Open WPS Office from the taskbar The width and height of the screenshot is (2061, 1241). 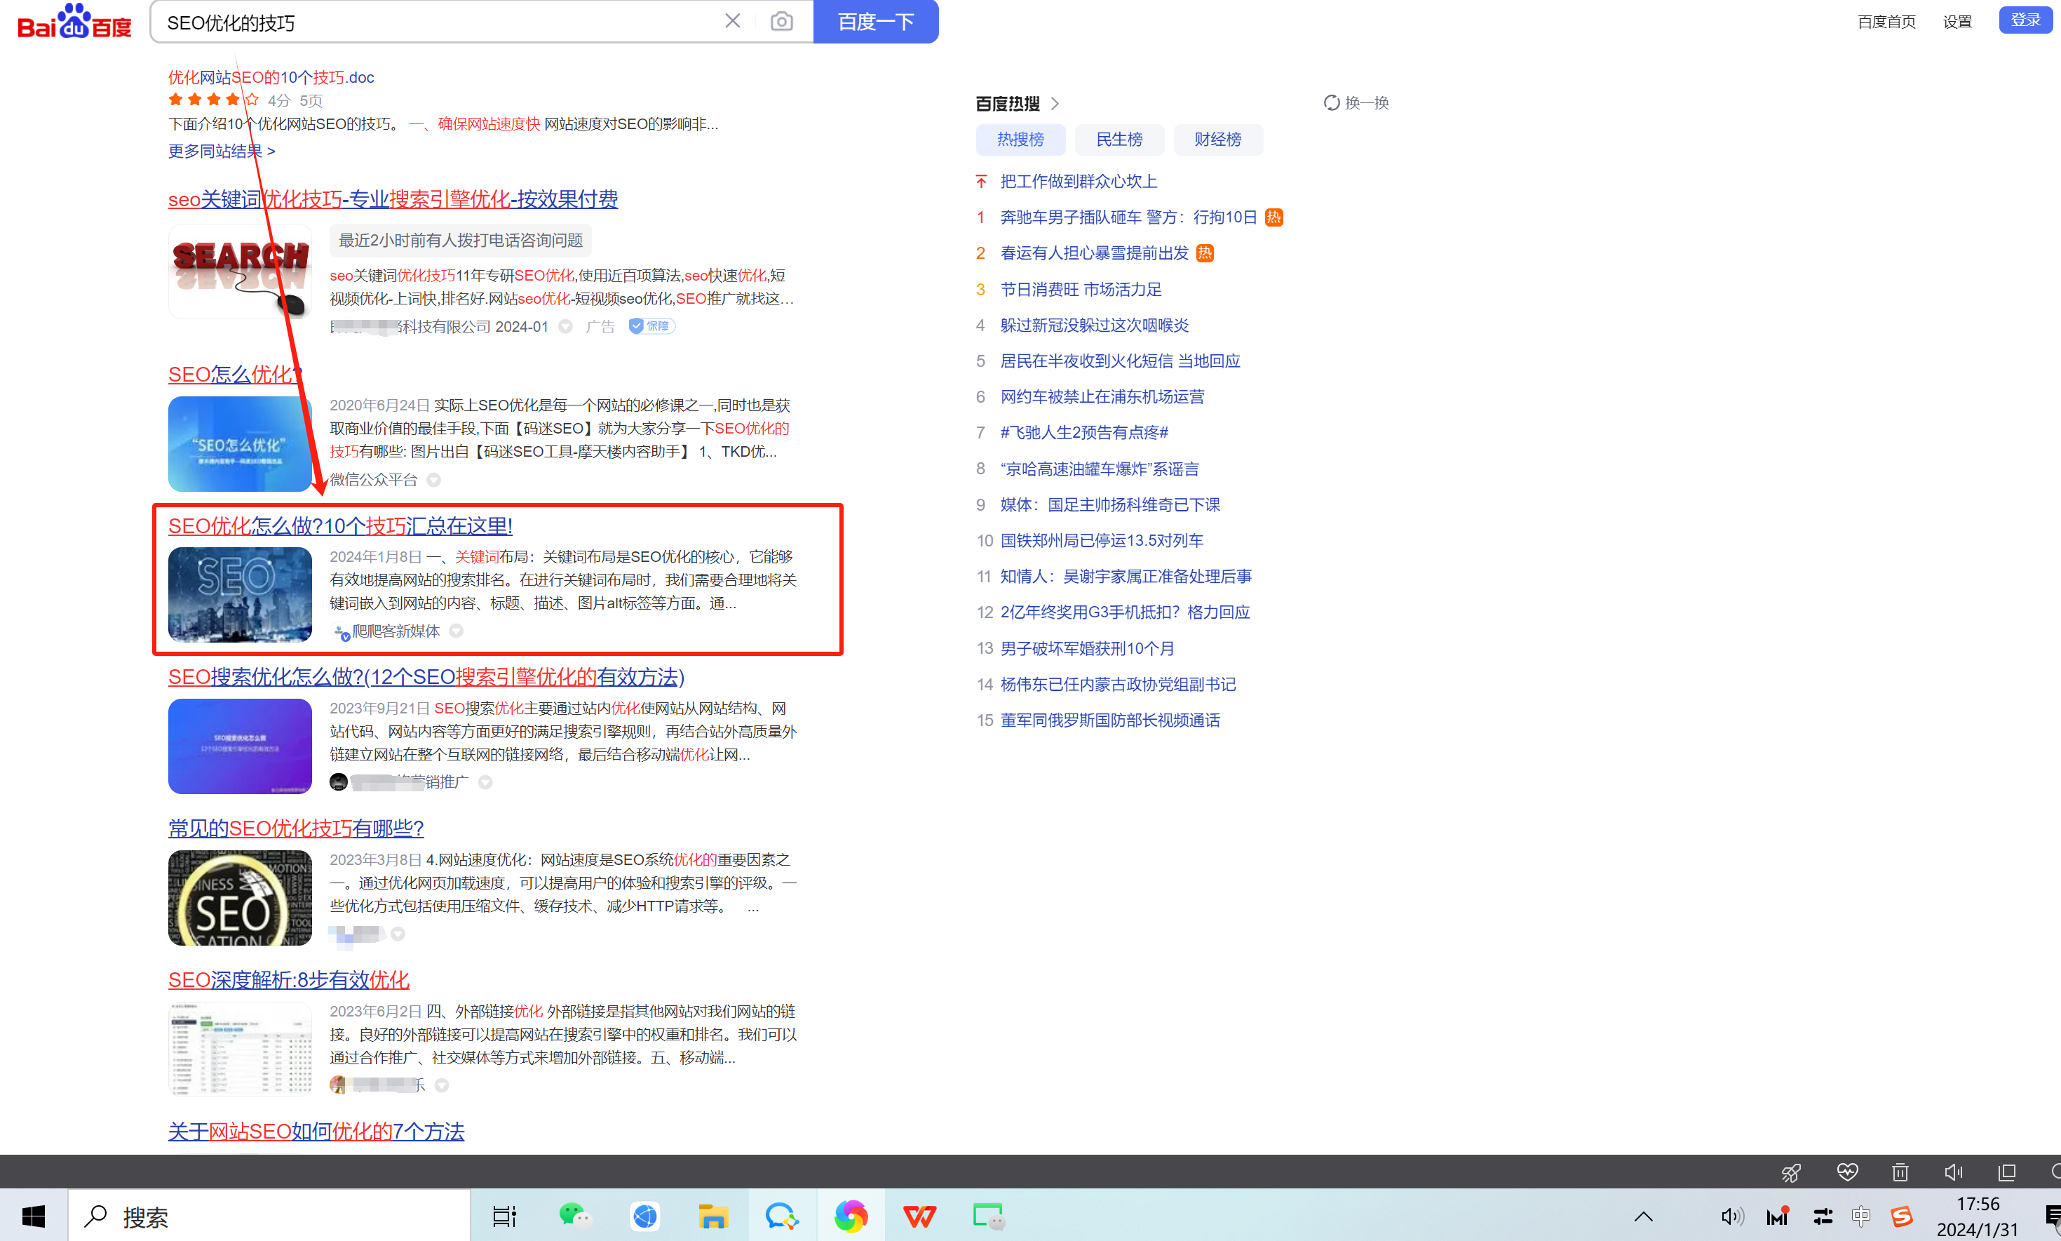[919, 1216]
